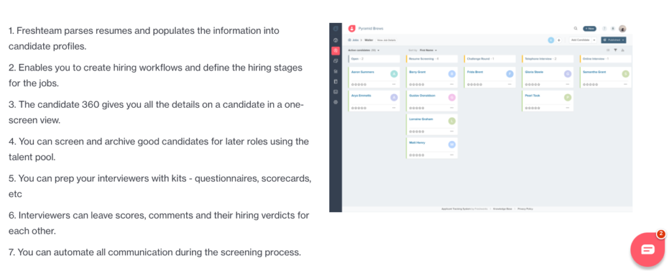Image resolution: width=669 pixels, height=271 pixels.
Task: Open more options on Barry Grant card
Action: 451,84
